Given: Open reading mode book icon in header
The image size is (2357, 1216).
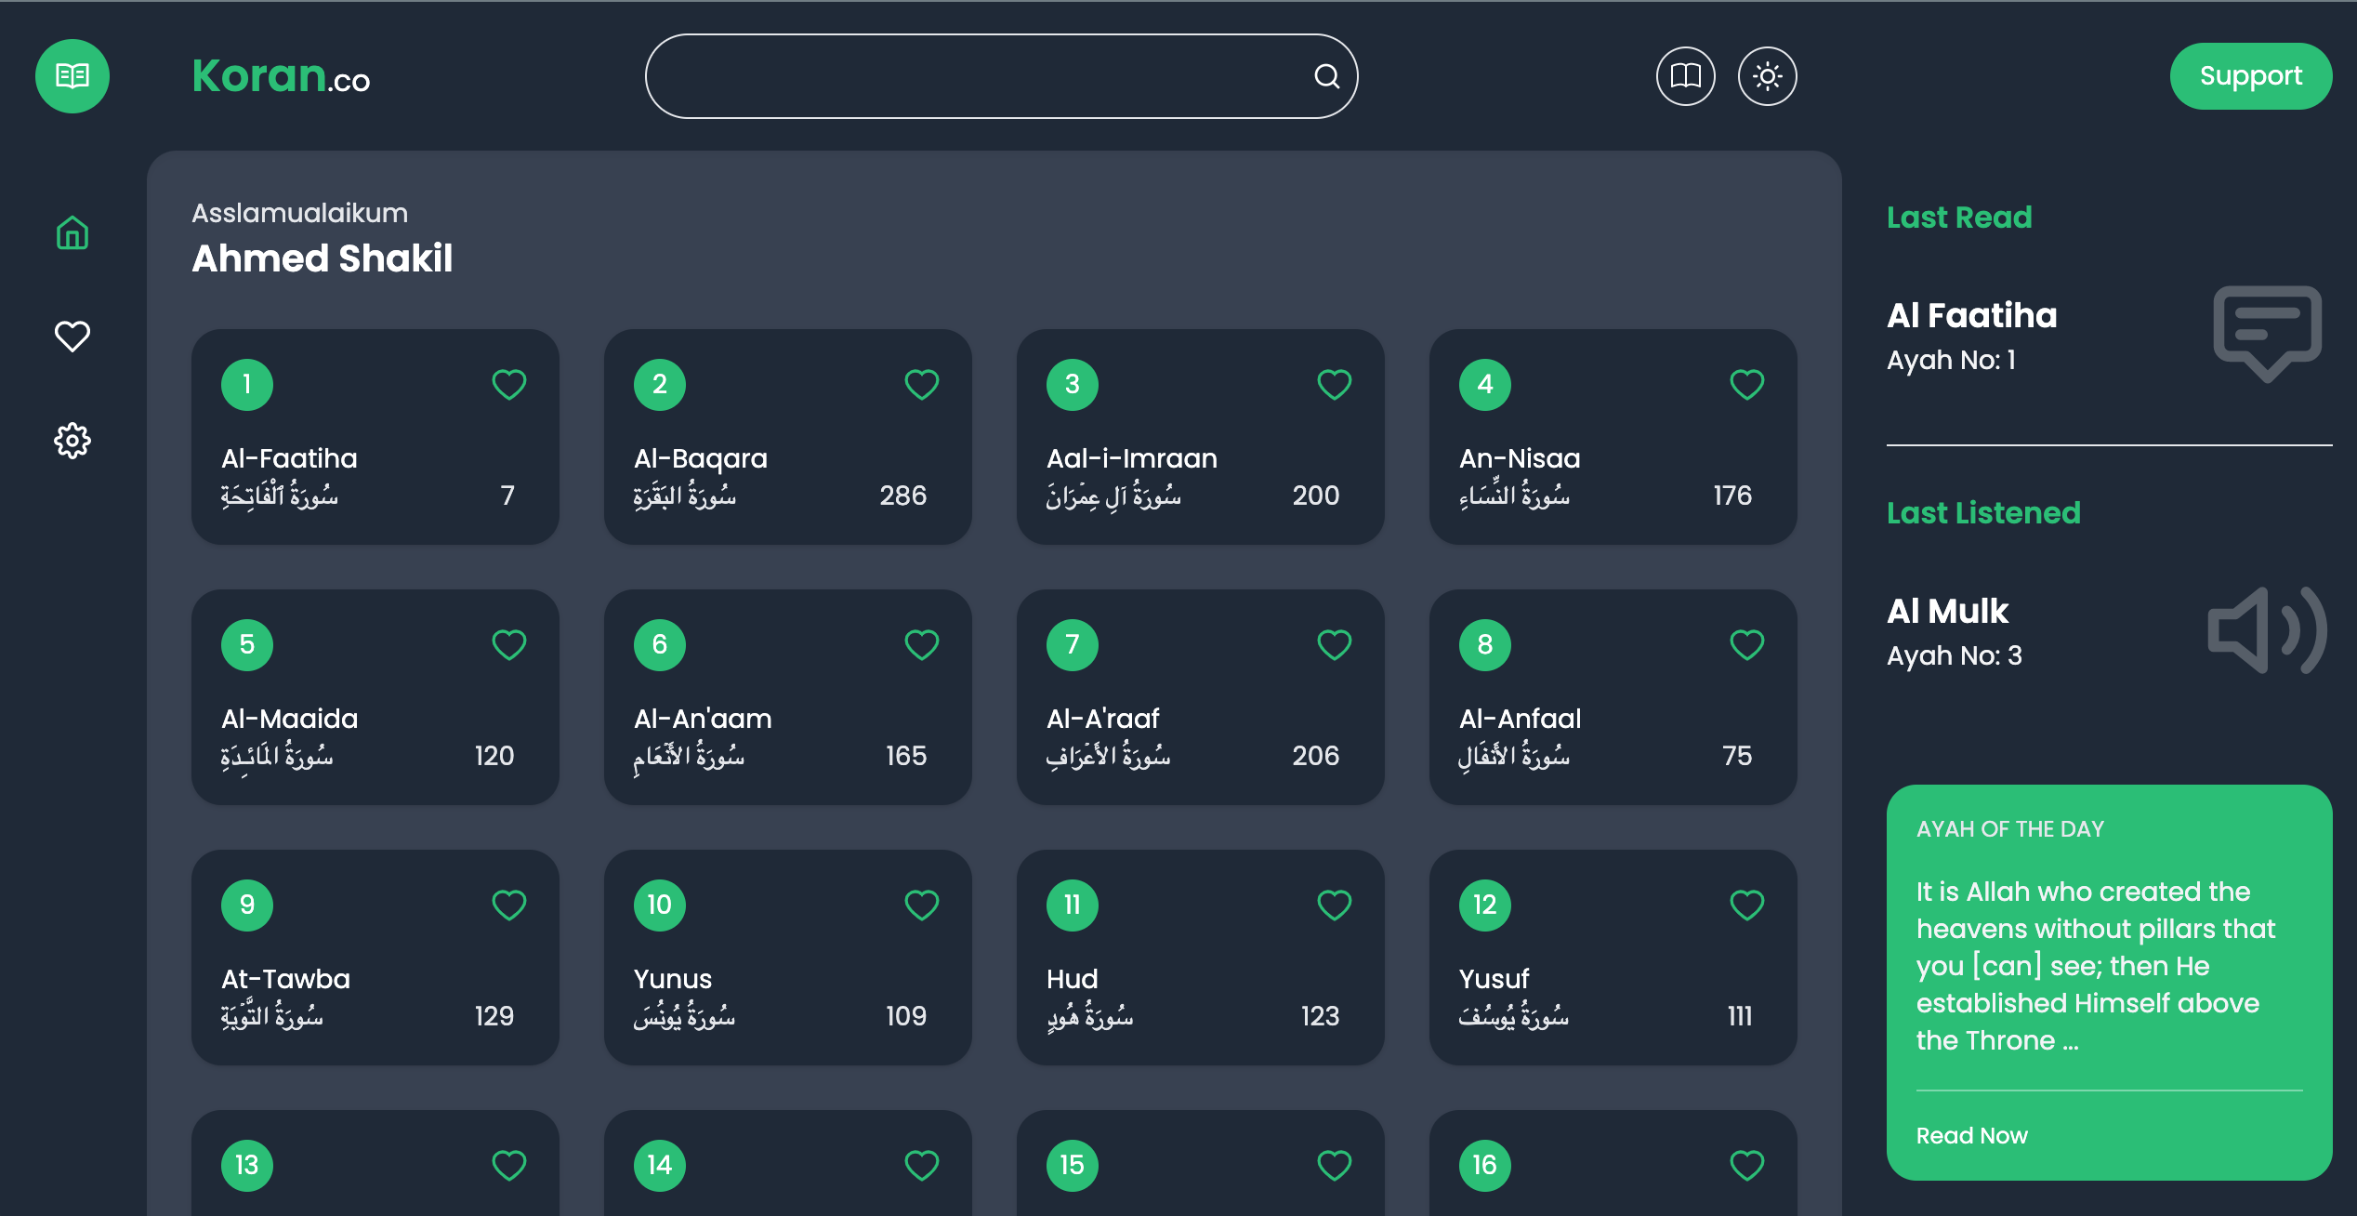Looking at the screenshot, I should click(1685, 76).
